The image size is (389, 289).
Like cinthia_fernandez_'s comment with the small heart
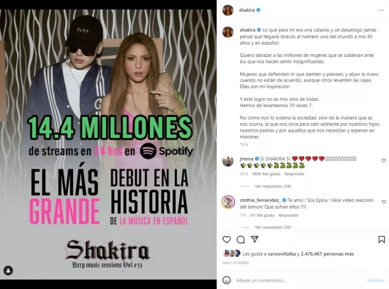click(384, 202)
